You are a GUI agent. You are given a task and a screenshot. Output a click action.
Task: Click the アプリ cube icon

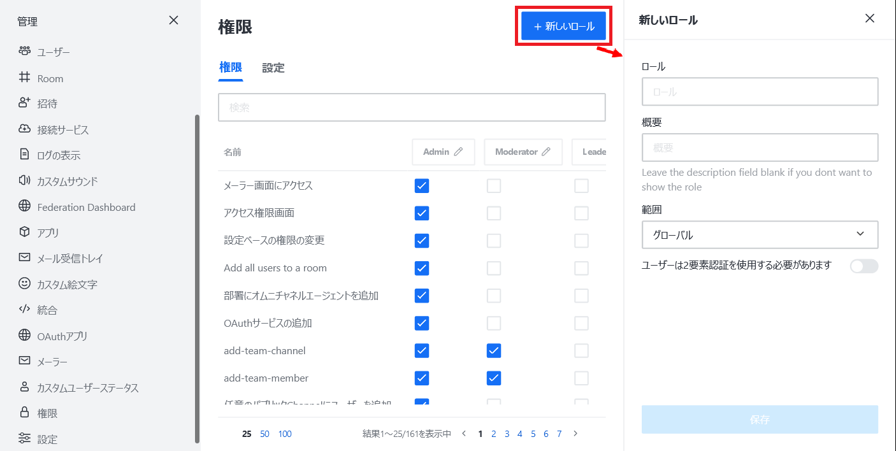24,232
